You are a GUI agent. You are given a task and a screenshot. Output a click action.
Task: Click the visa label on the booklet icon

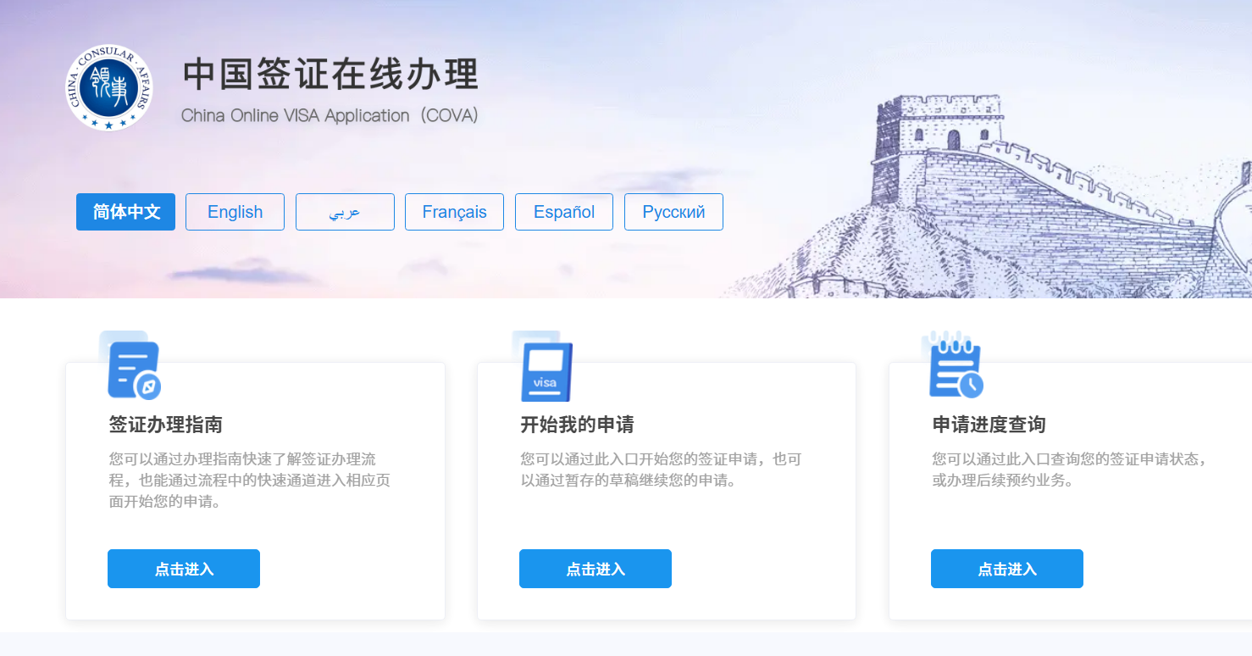(545, 381)
